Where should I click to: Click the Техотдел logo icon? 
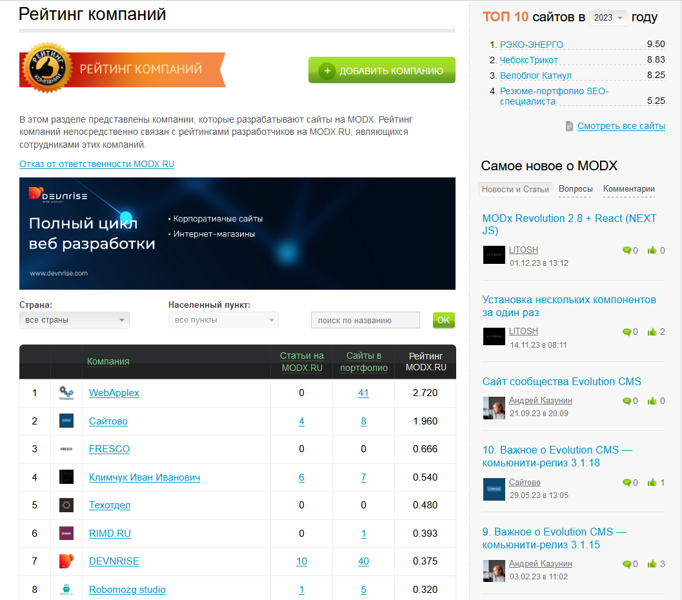(x=66, y=505)
